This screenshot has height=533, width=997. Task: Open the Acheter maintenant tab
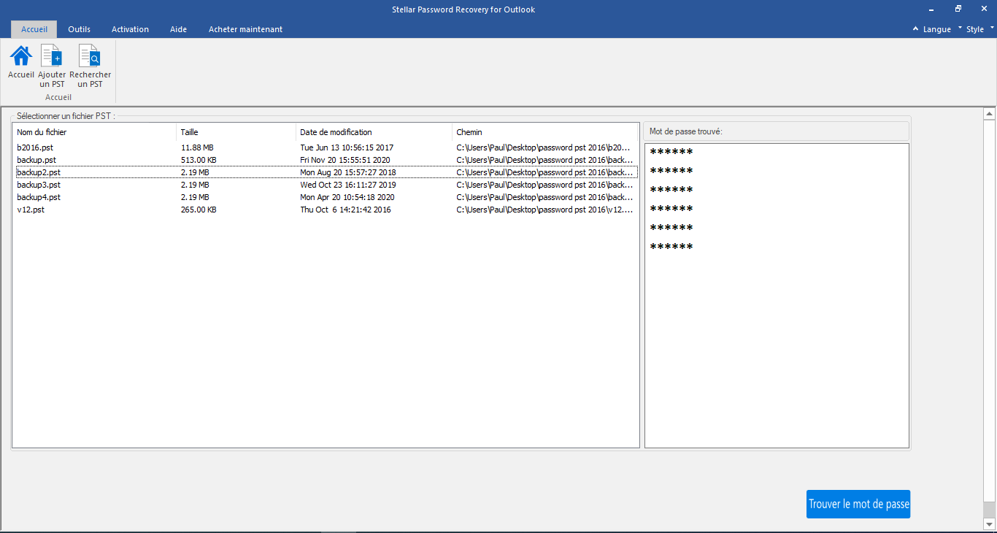[x=245, y=29]
